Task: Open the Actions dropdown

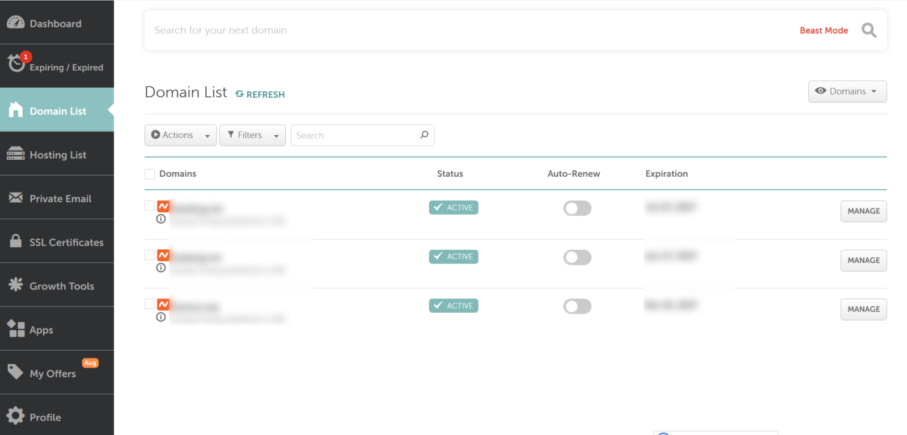Action: [x=180, y=135]
